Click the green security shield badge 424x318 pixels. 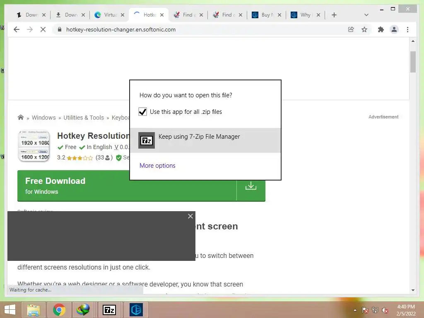click(x=118, y=158)
